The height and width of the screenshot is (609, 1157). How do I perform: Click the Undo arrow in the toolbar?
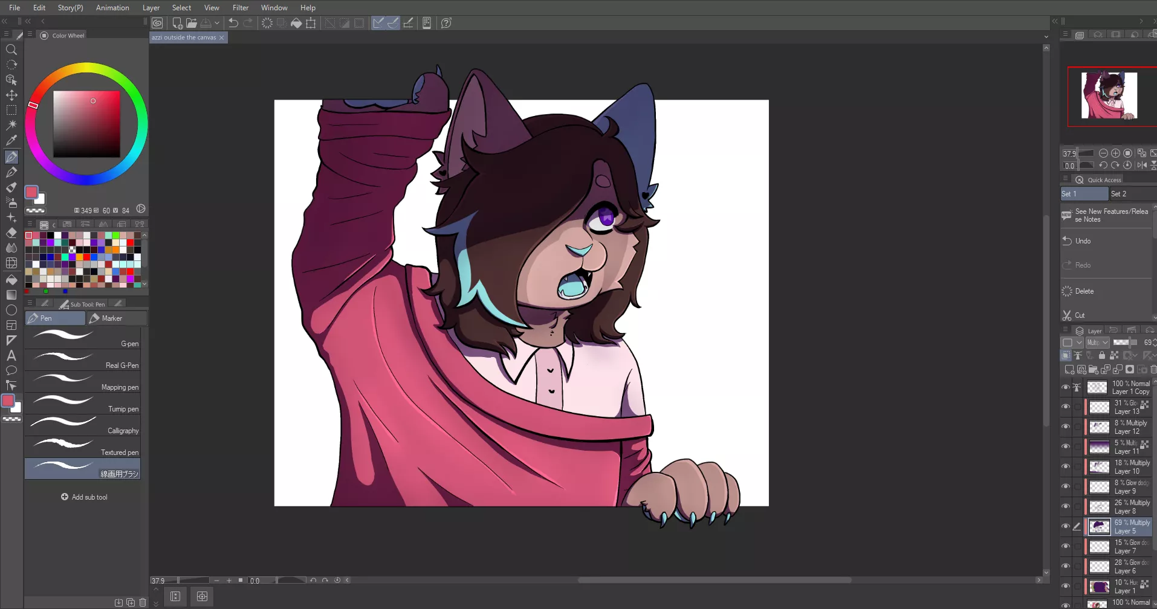tap(233, 22)
